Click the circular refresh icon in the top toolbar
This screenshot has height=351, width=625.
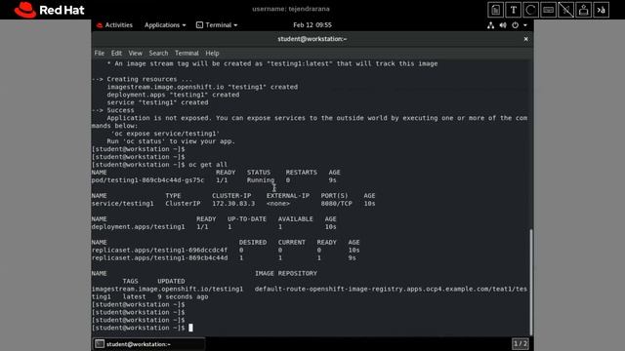[x=530, y=10]
